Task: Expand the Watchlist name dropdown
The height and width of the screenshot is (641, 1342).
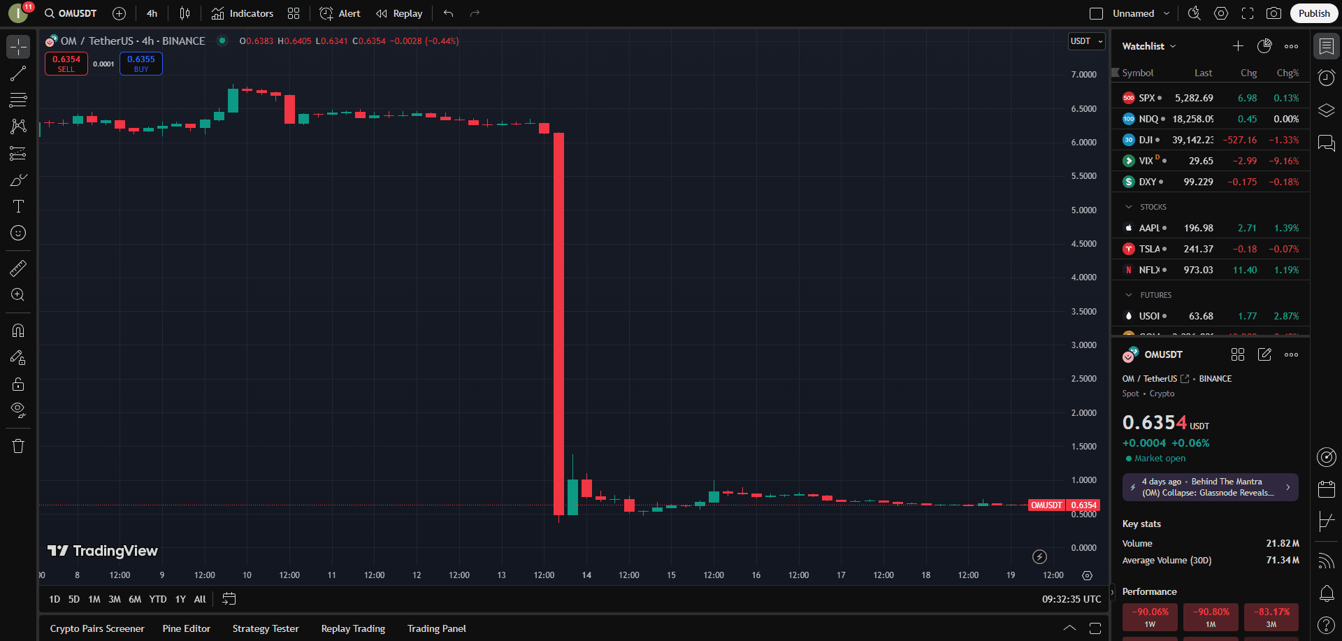Action: coord(1149,46)
